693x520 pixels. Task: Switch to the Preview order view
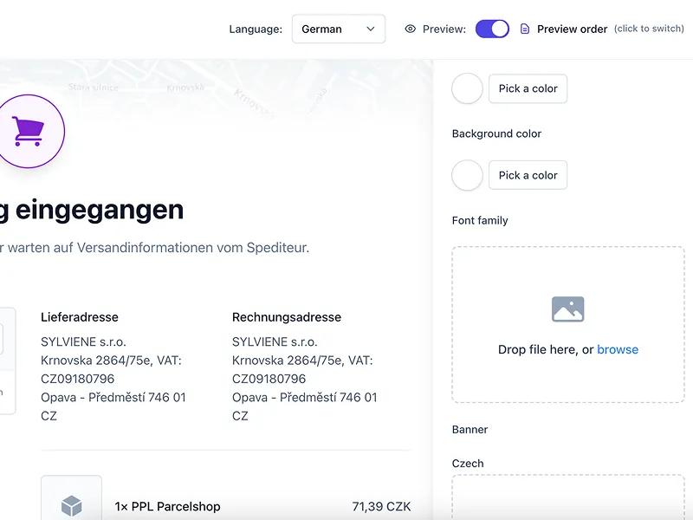(x=572, y=29)
